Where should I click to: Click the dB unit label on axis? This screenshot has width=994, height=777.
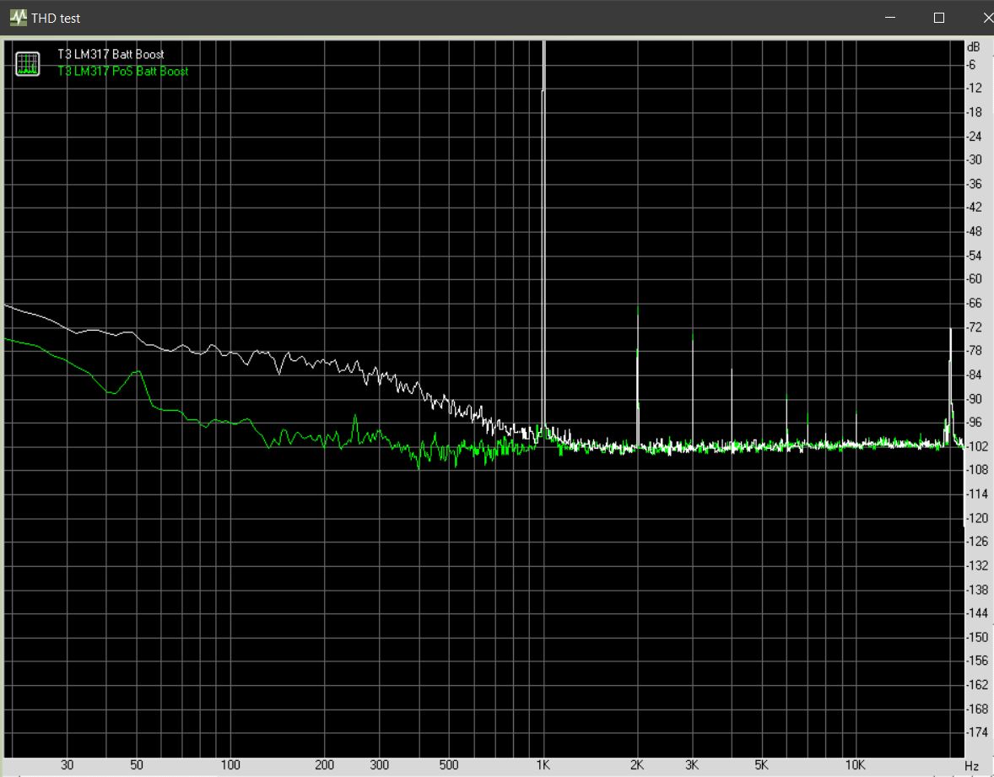pos(973,47)
